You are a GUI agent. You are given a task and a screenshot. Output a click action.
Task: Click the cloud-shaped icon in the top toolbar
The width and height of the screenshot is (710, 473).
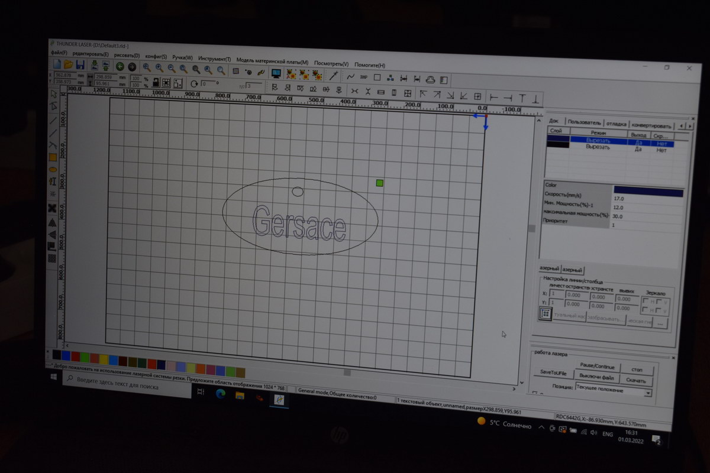tap(431, 80)
